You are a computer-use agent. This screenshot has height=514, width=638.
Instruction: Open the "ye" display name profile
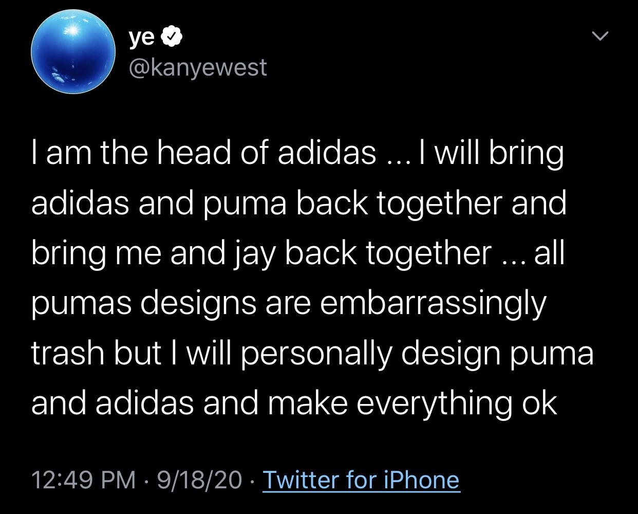[x=141, y=37]
